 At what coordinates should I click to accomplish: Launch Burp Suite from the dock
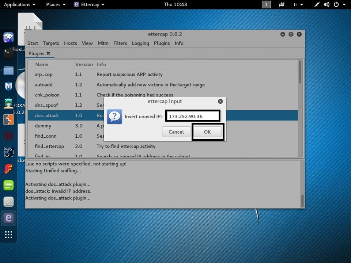(x=8, y=119)
